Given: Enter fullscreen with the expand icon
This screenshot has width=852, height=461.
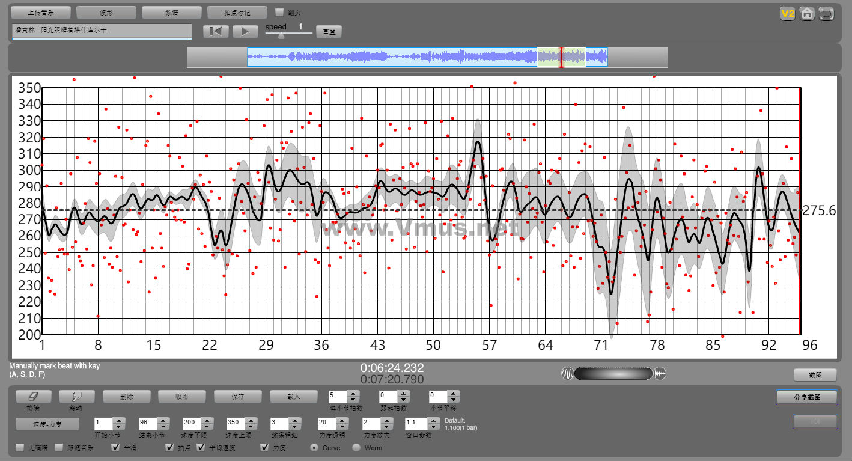Looking at the screenshot, I should pyautogui.click(x=827, y=14).
